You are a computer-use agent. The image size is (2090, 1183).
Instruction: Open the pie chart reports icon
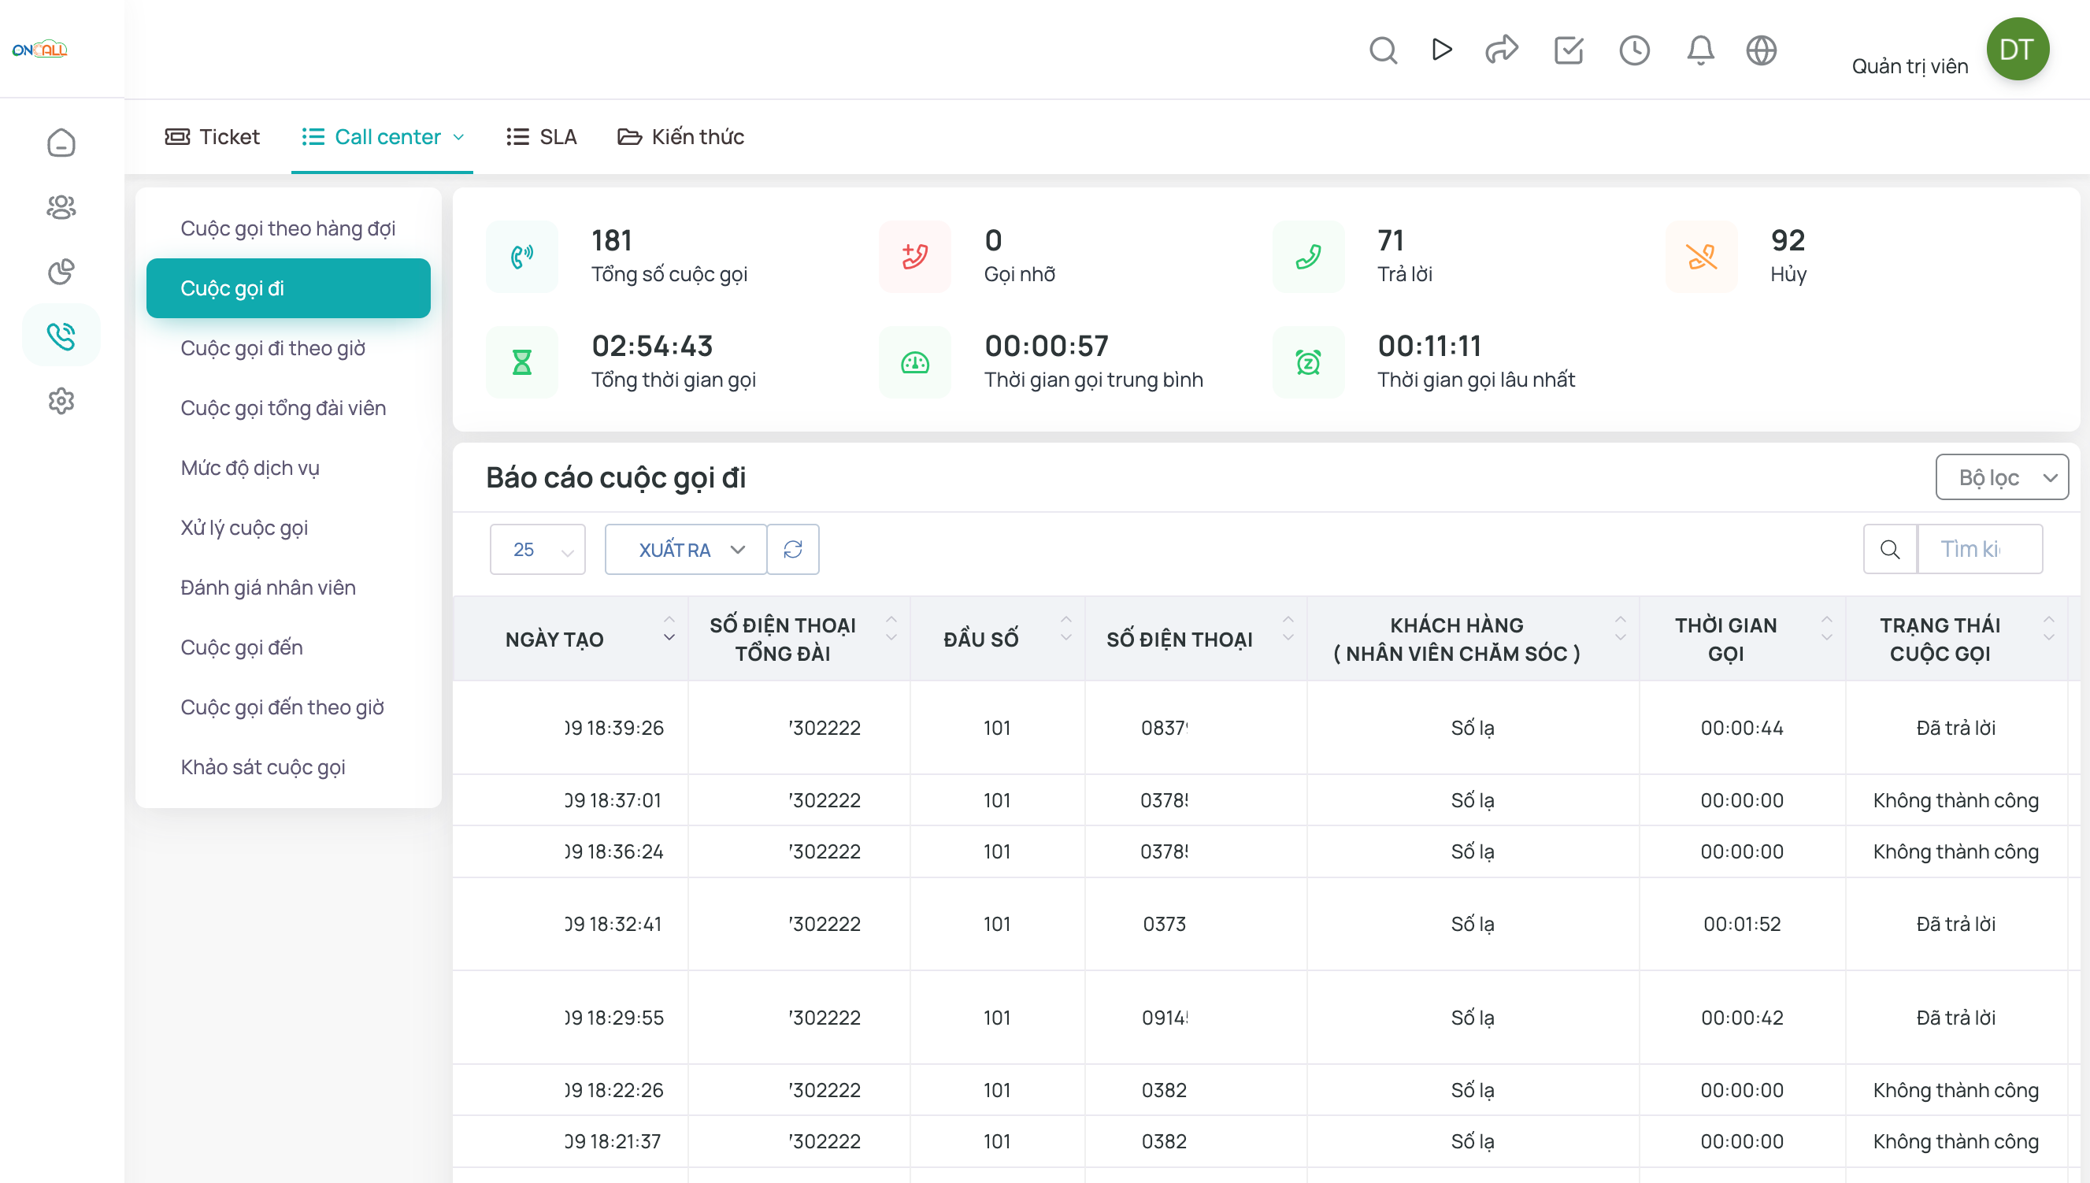pos(61,272)
